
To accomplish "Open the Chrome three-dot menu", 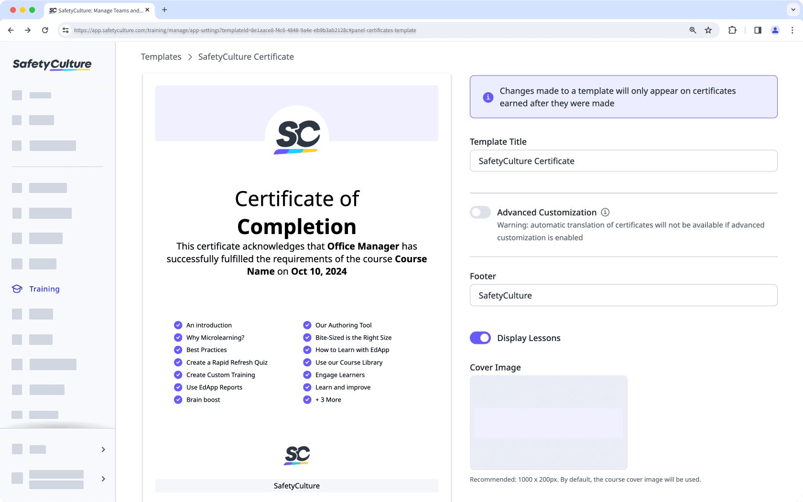I will (x=792, y=30).
